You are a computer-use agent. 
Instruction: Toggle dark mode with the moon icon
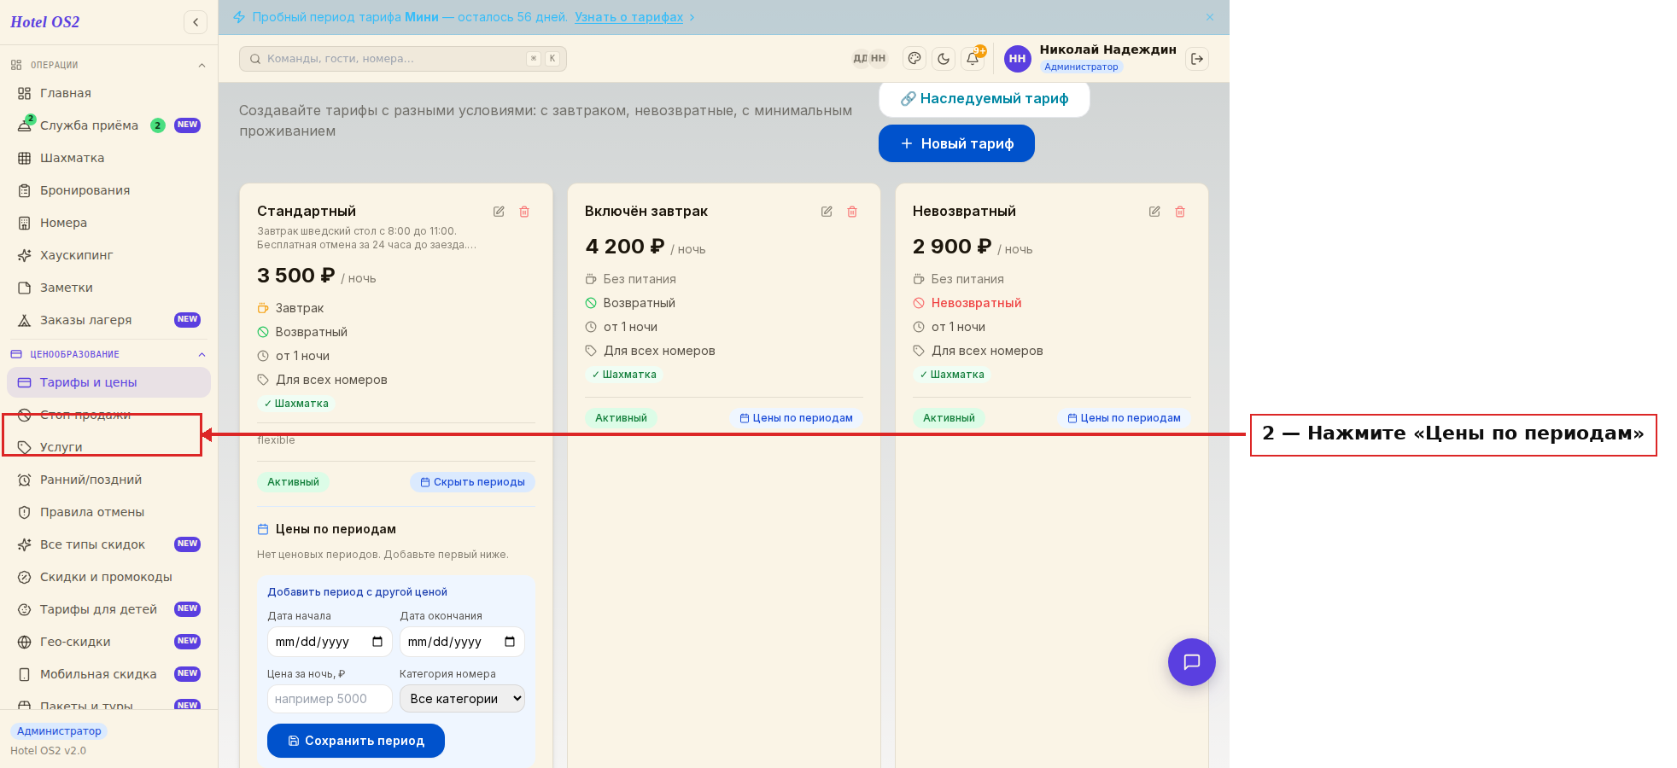tap(944, 59)
